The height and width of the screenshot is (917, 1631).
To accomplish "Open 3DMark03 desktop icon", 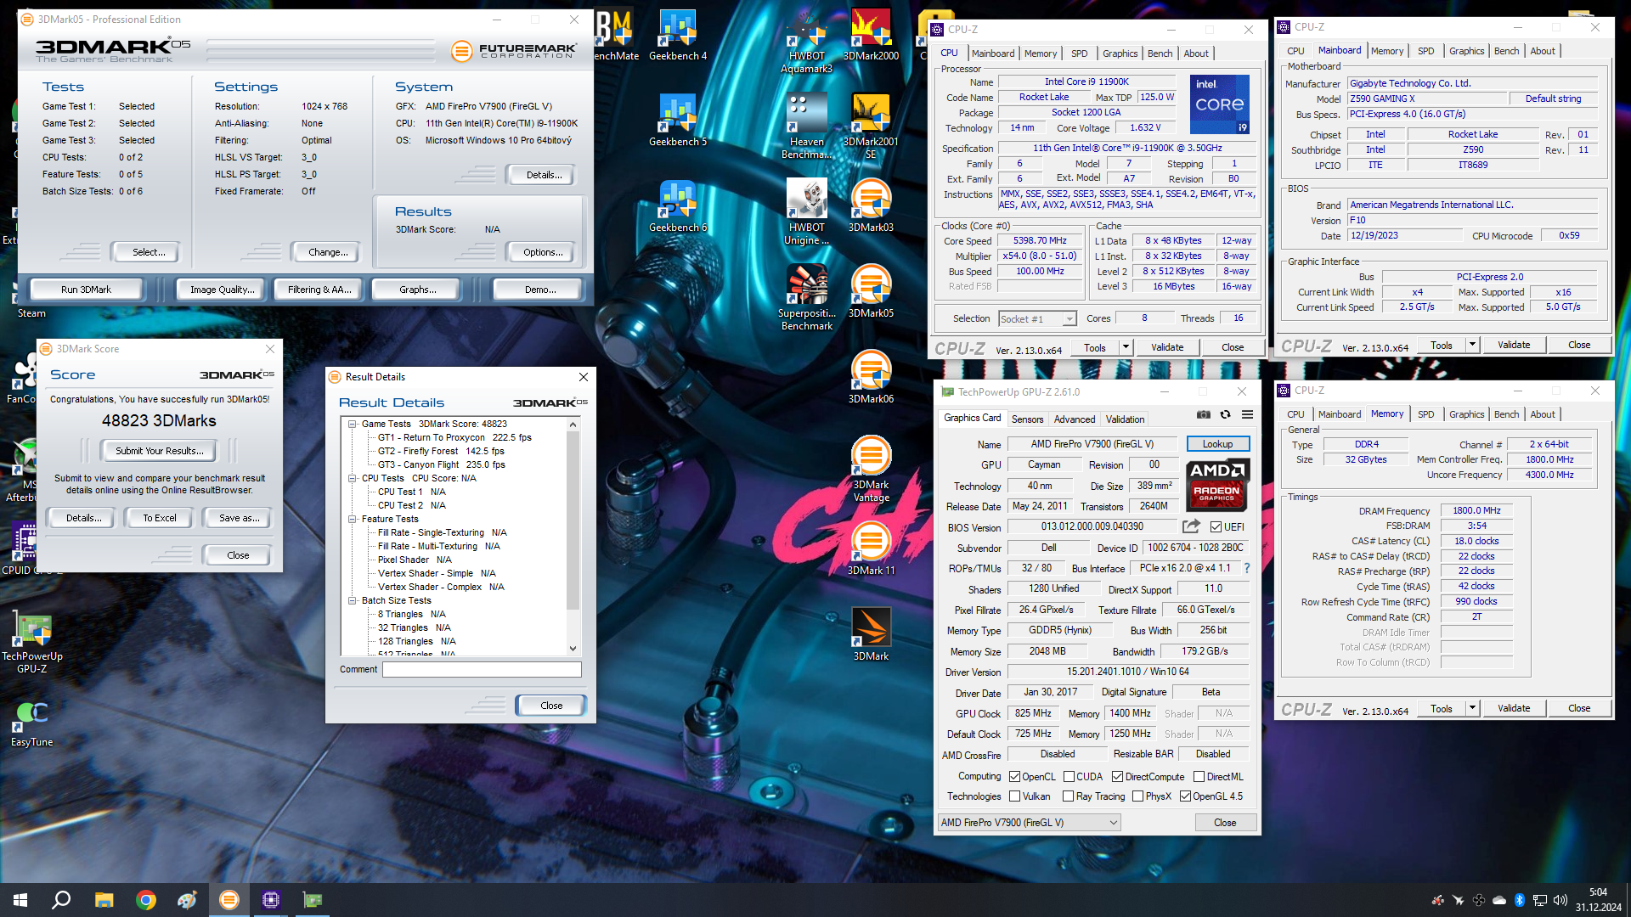I will coord(871,207).
